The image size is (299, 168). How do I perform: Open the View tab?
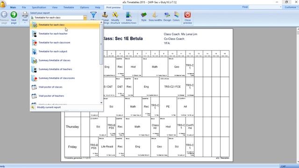pyautogui.click(x=55, y=7)
